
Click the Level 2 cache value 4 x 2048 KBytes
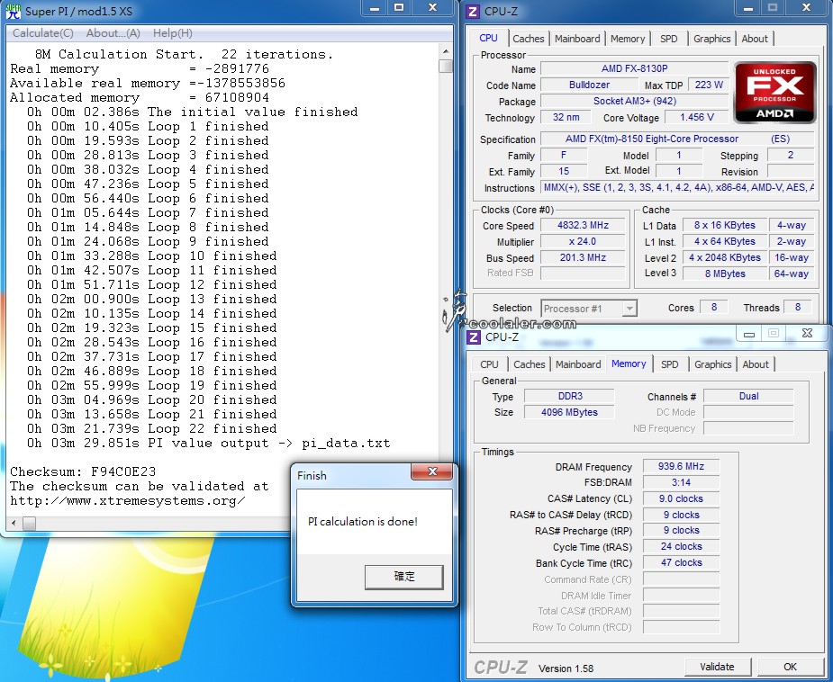pyautogui.click(x=725, y=257)
